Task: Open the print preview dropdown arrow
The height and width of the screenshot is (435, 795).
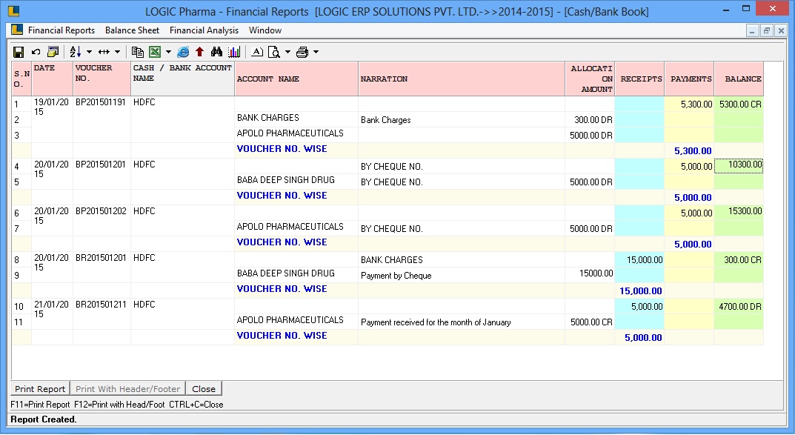Action: pos(287,52)
